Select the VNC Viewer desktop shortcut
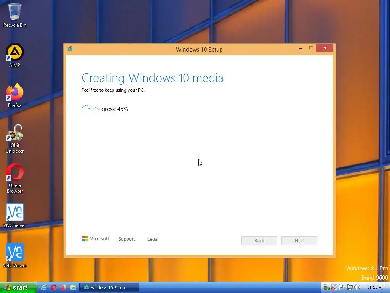Image resolution: width=390 pixels, height=293 pixels. tap(15, 256)
